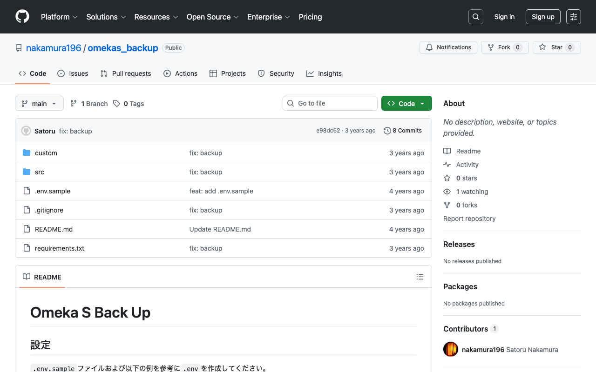Screen dimensions: 596x372
Task: Open the main branch selector
Action: [x=39, y=103]
